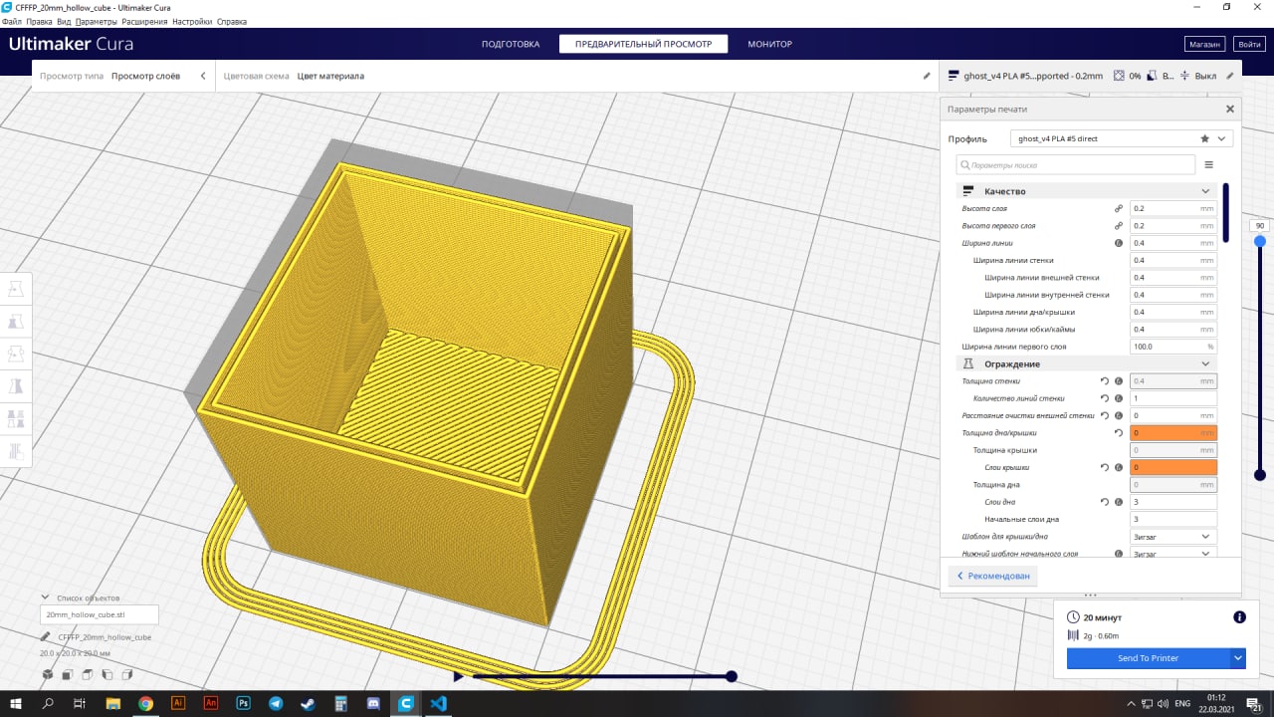
Task: Open the Магазин marketplace button
Action: [1204, 44]
